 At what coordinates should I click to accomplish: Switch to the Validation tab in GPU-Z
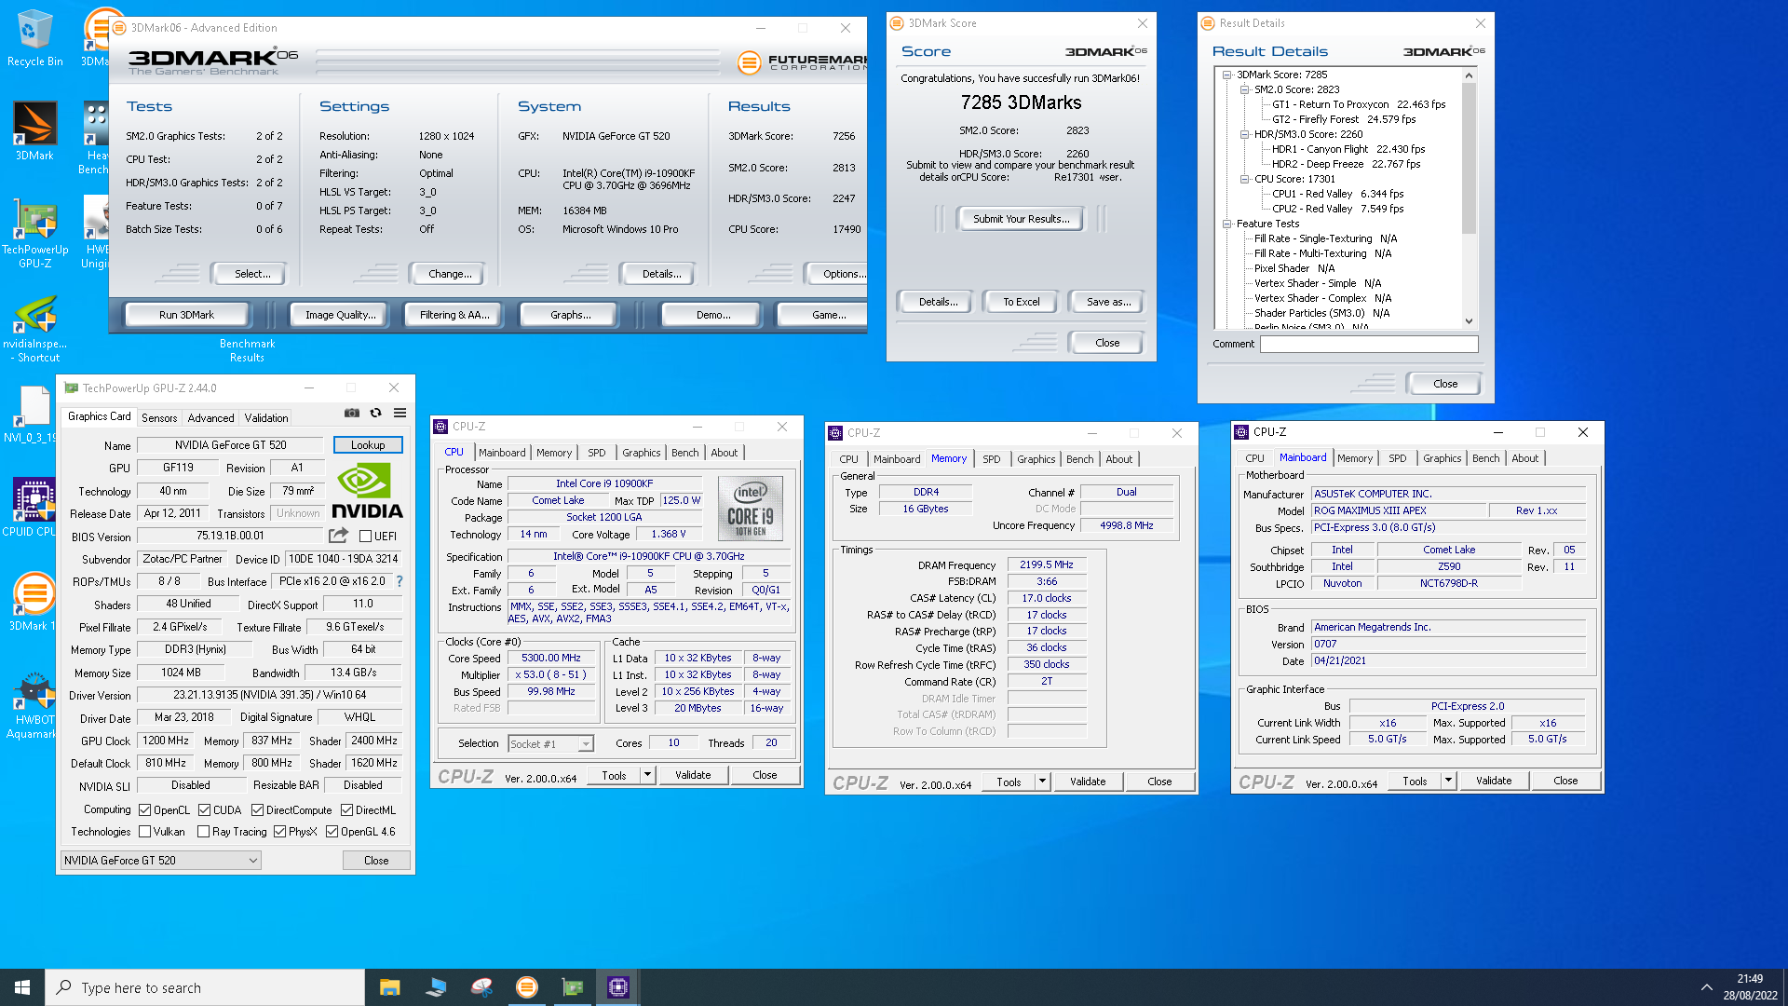266,418
